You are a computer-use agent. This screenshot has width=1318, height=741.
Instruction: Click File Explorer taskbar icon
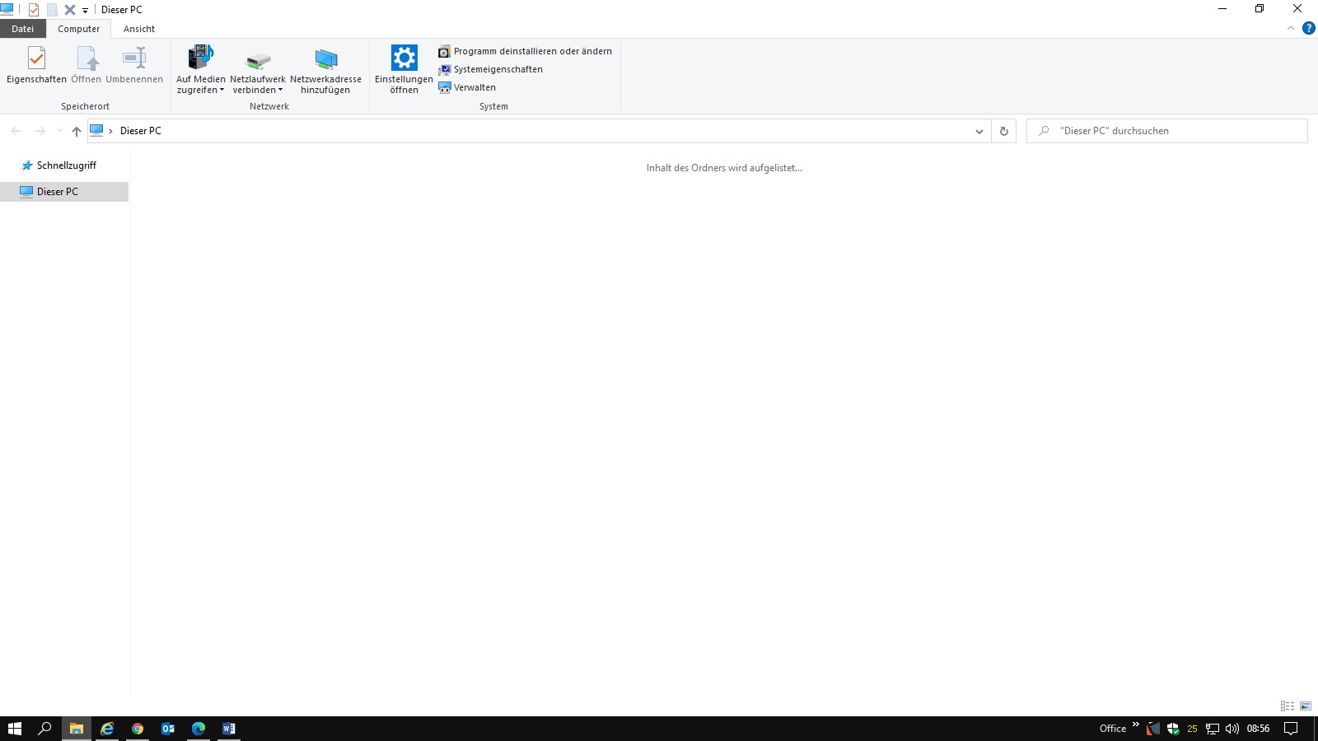coord(76,729)
